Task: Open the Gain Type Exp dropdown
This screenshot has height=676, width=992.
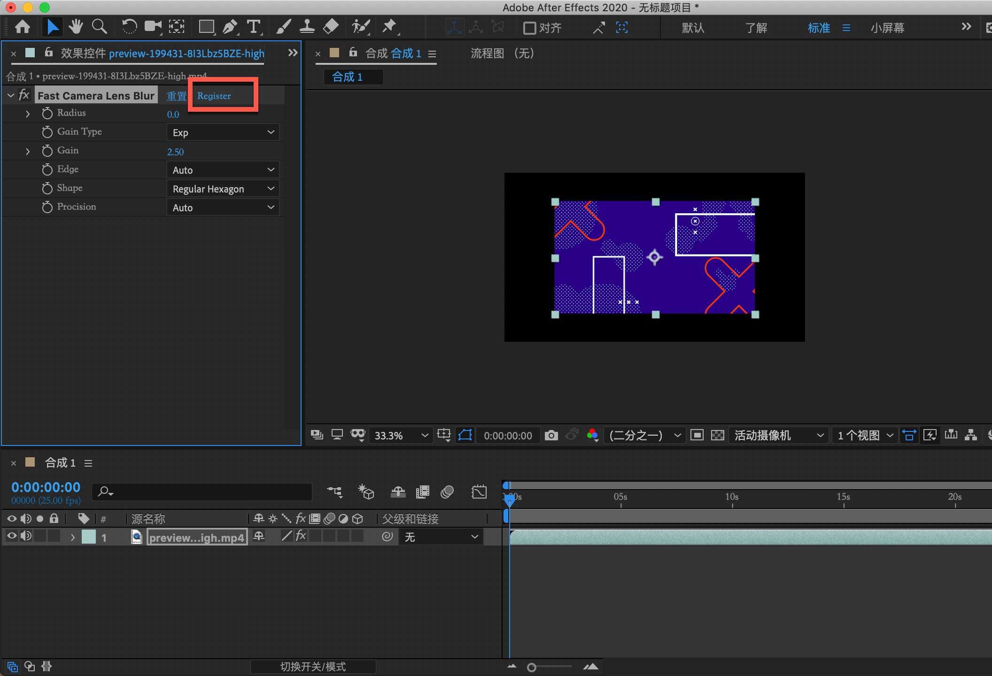Action: [223, 132]
